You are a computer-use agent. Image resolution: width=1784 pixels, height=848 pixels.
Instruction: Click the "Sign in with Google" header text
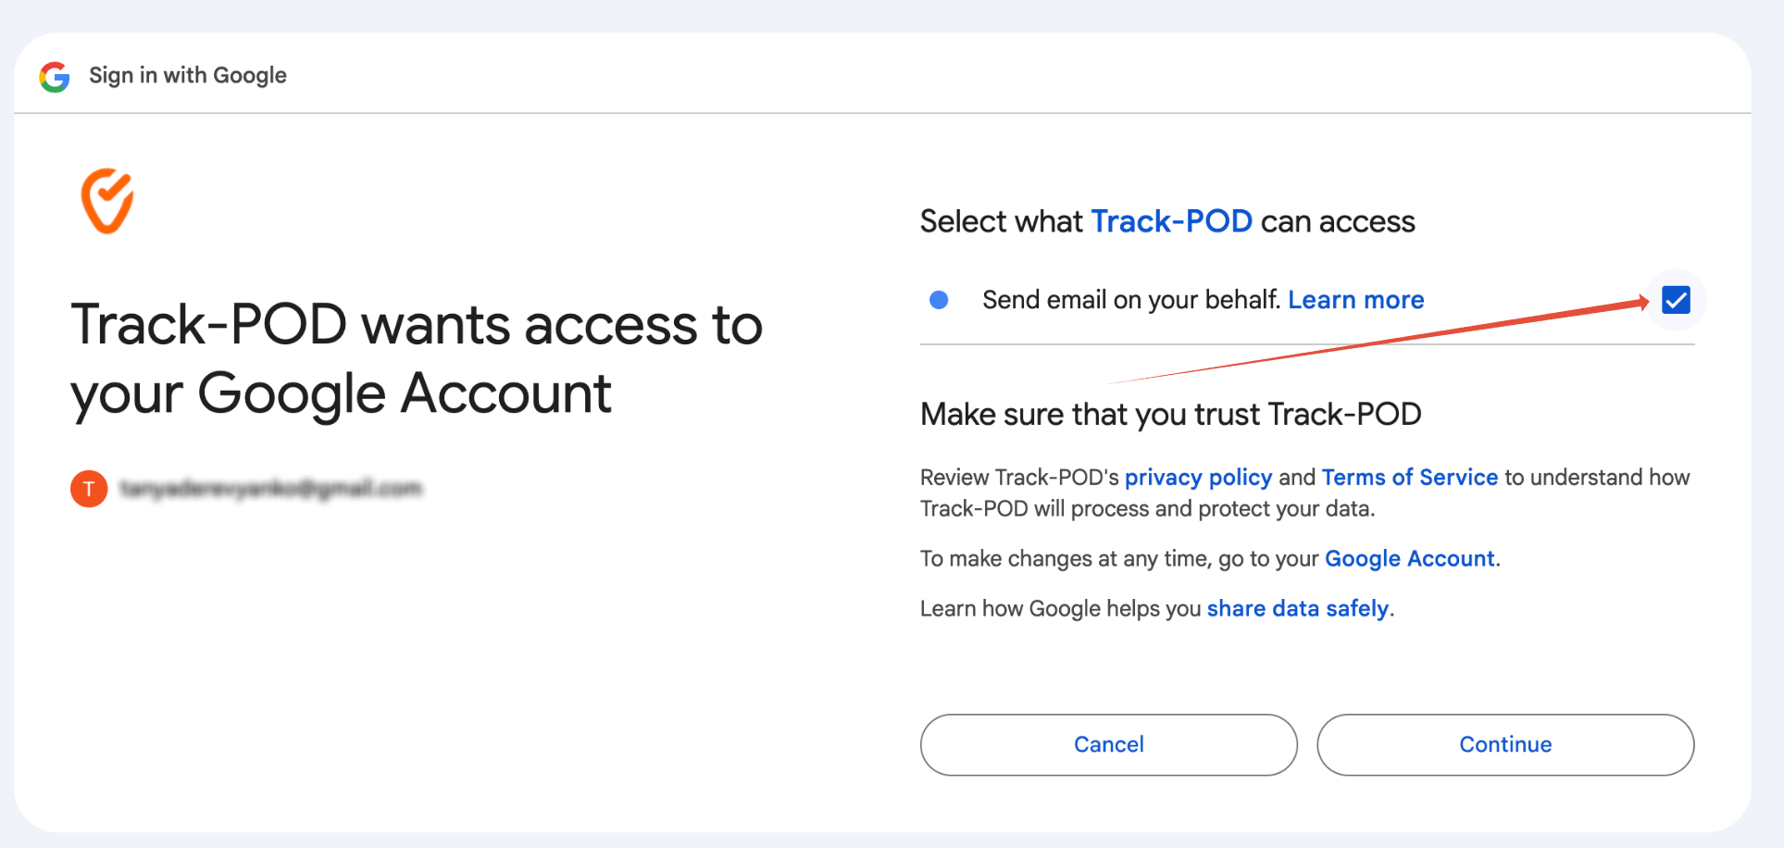pyautogui.click(x=188, y=76)
